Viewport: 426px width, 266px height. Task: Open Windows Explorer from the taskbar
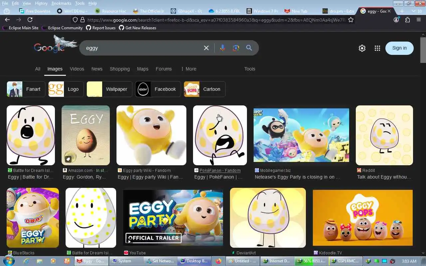tap(40, 261)
